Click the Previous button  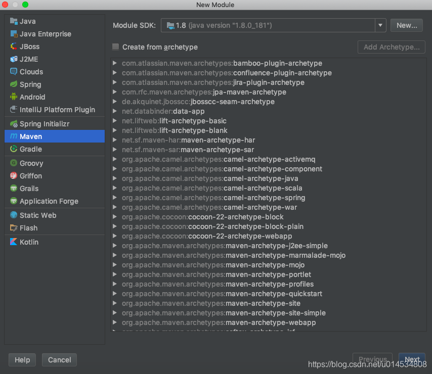pyautogui.click(x=372, y=359)
